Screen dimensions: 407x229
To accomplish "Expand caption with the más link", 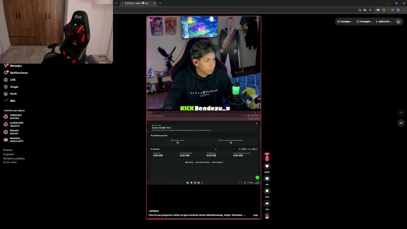I will (256, 215).
